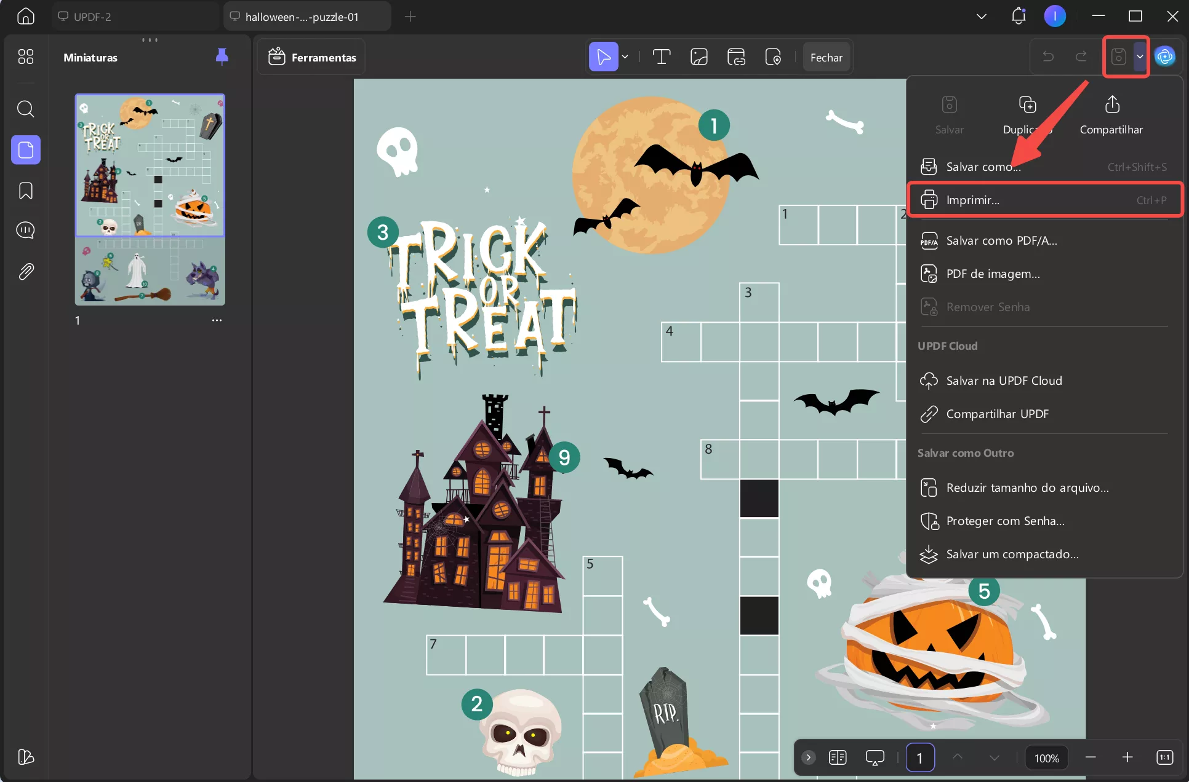Viewport: 1189px width, 782px height.
Task: Click the notifications bell icon
Action: pyautogui.click(x=1019, y=16)
